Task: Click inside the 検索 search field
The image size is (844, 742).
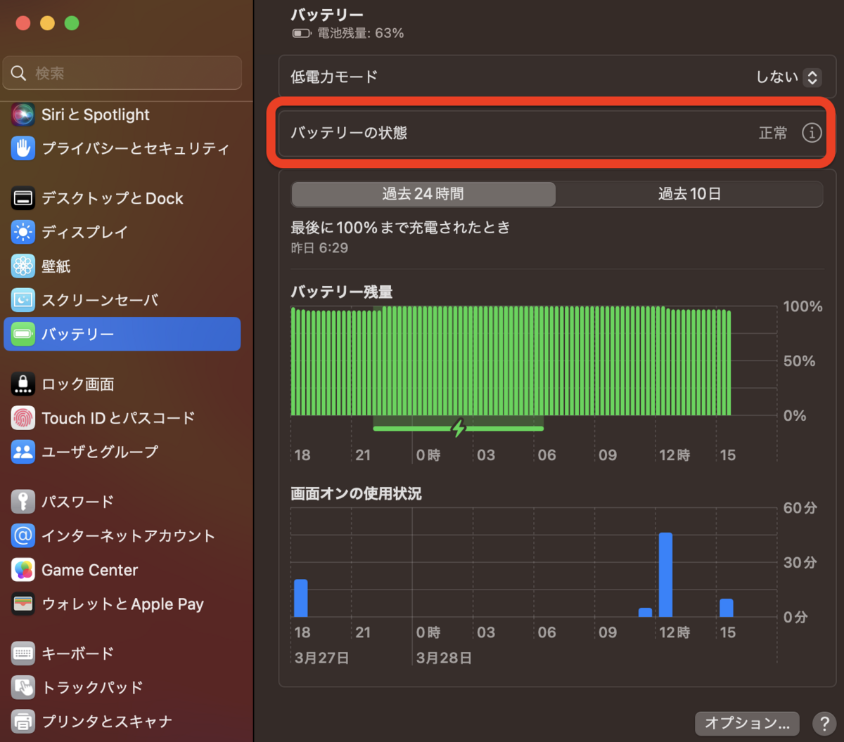Action: [122, 72]
